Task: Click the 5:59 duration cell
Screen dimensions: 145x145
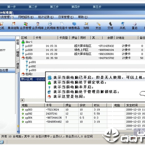Action: [x=97, y=114]
